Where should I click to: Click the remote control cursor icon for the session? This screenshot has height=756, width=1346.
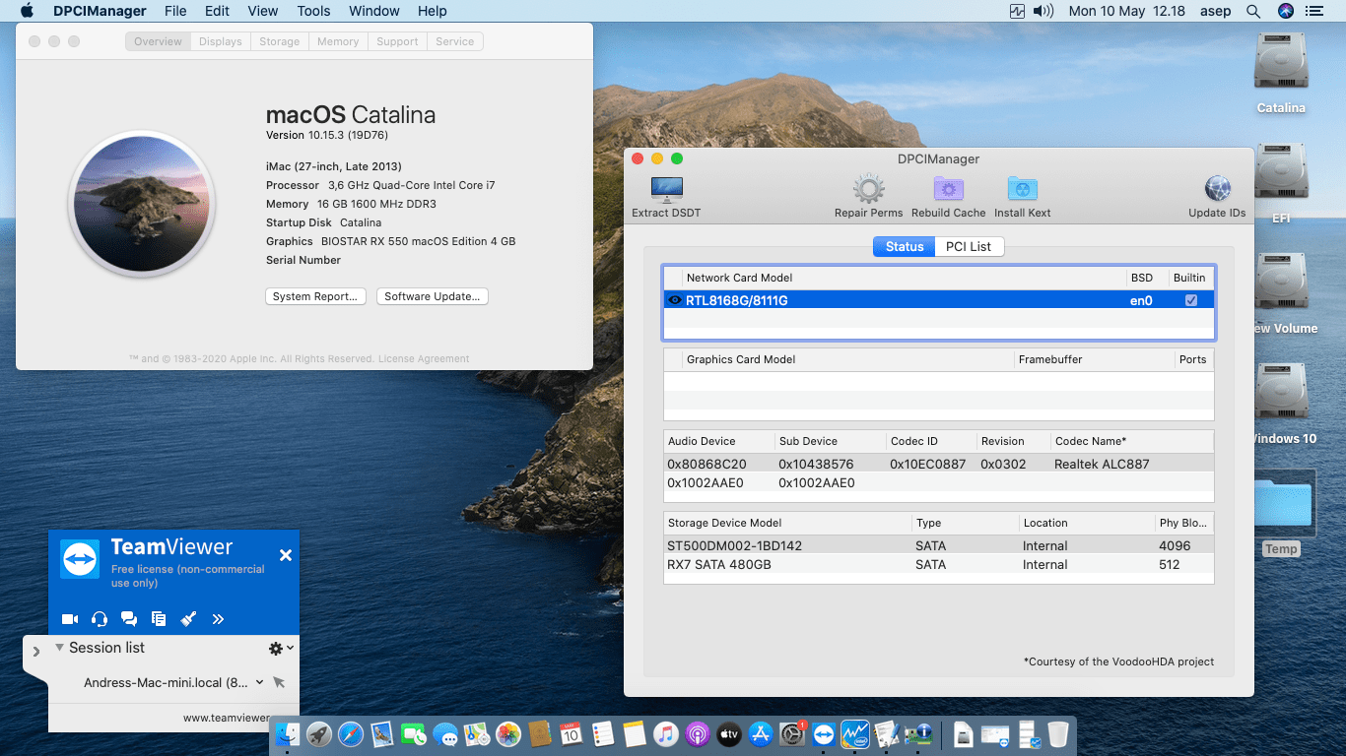[x=279, y=682]
